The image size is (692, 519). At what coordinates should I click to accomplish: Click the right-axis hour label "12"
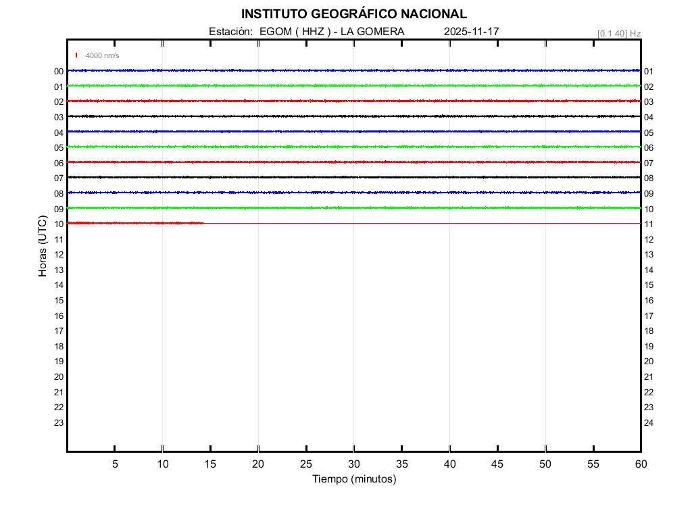(x=649, y=240)
